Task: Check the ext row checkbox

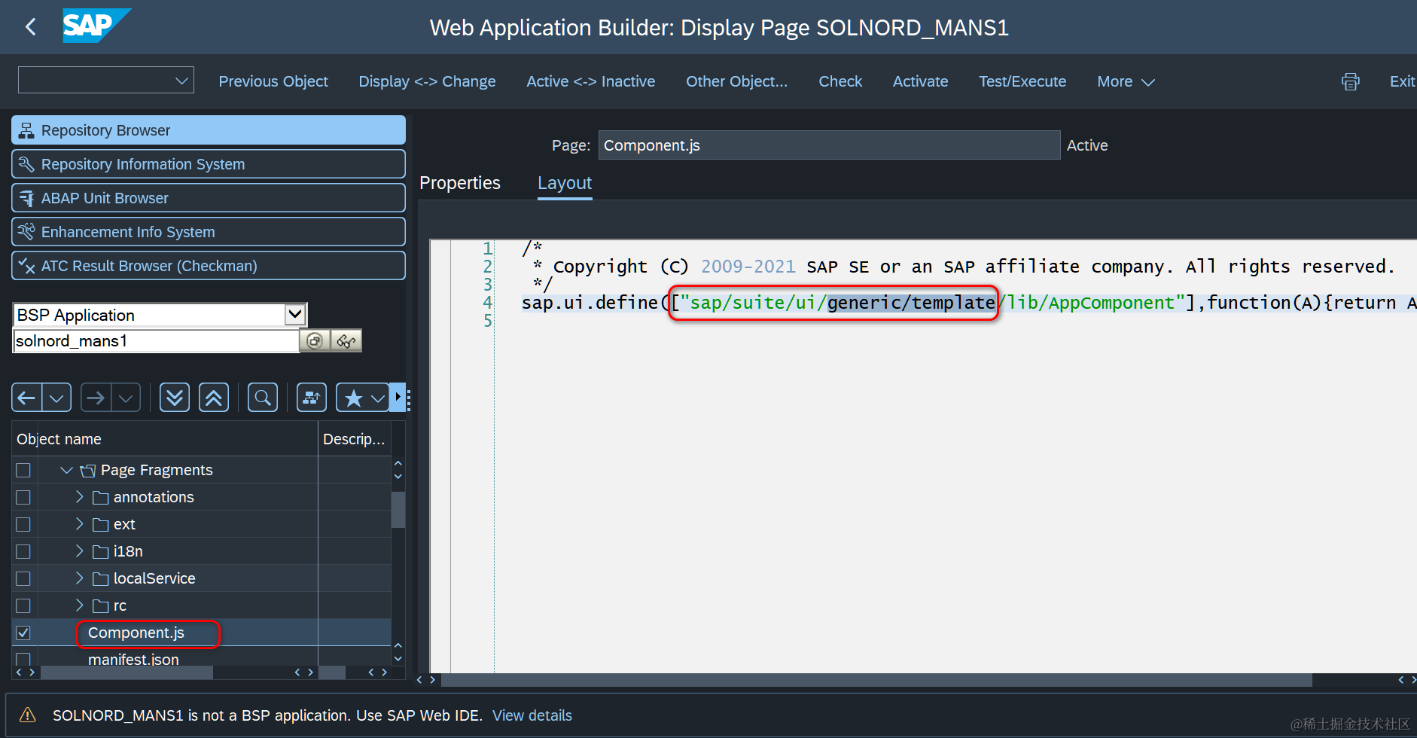Action: click(23, 524)
